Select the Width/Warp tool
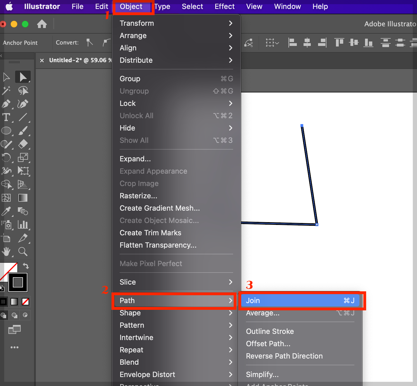 tap(6, 171)
